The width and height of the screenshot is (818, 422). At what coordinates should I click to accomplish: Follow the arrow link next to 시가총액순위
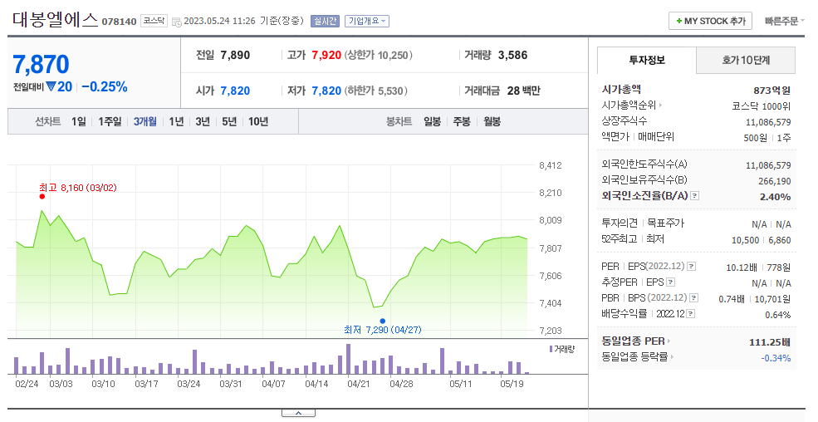pyautogui.click(x=660, y=105)
